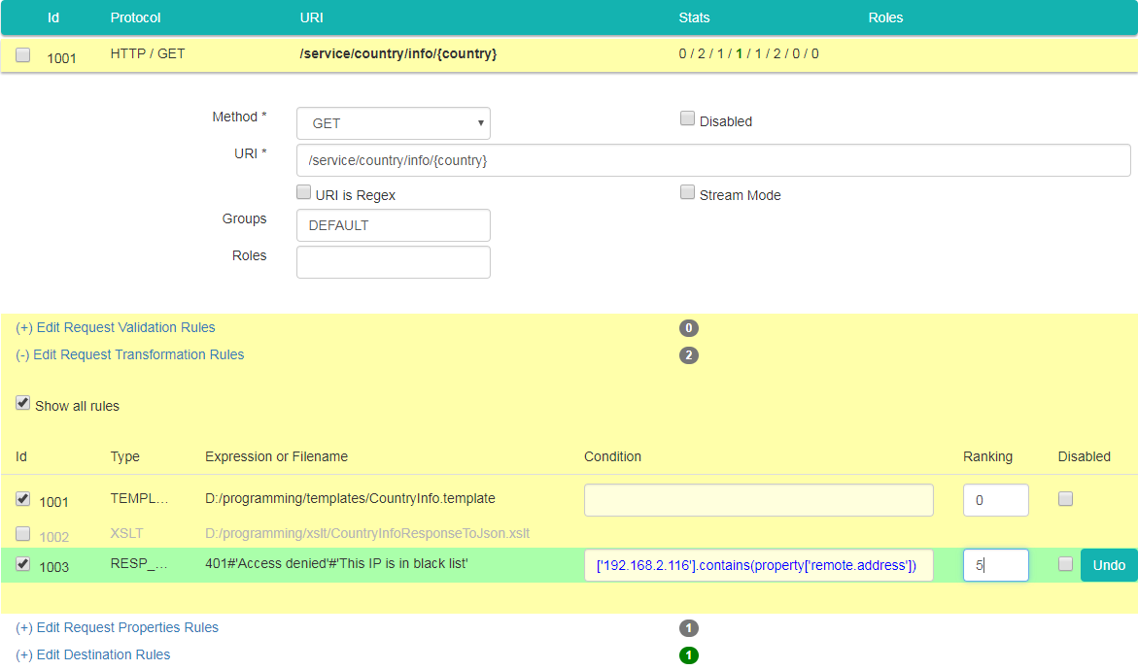This screenshot has width=1138, height=670.
Task: Uncheck rule 1001 TEMPLATE checkbox
Action: (x=23, y=499)
